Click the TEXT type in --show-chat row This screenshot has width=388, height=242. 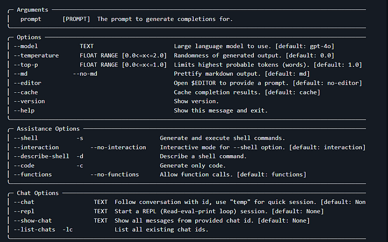(x=101, y=220)
